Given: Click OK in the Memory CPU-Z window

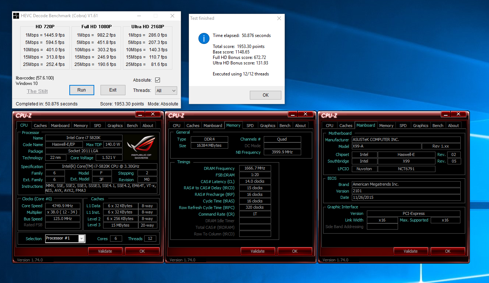Looking at the screenshot, I should tap(295, 251).
